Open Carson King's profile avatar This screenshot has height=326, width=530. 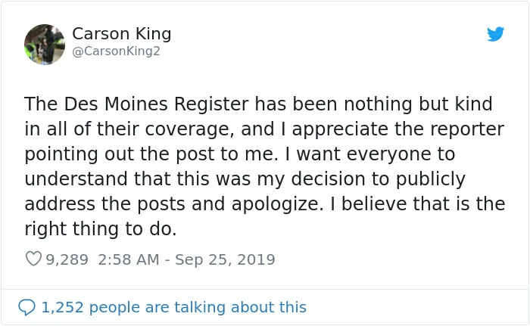pos(45,45)
